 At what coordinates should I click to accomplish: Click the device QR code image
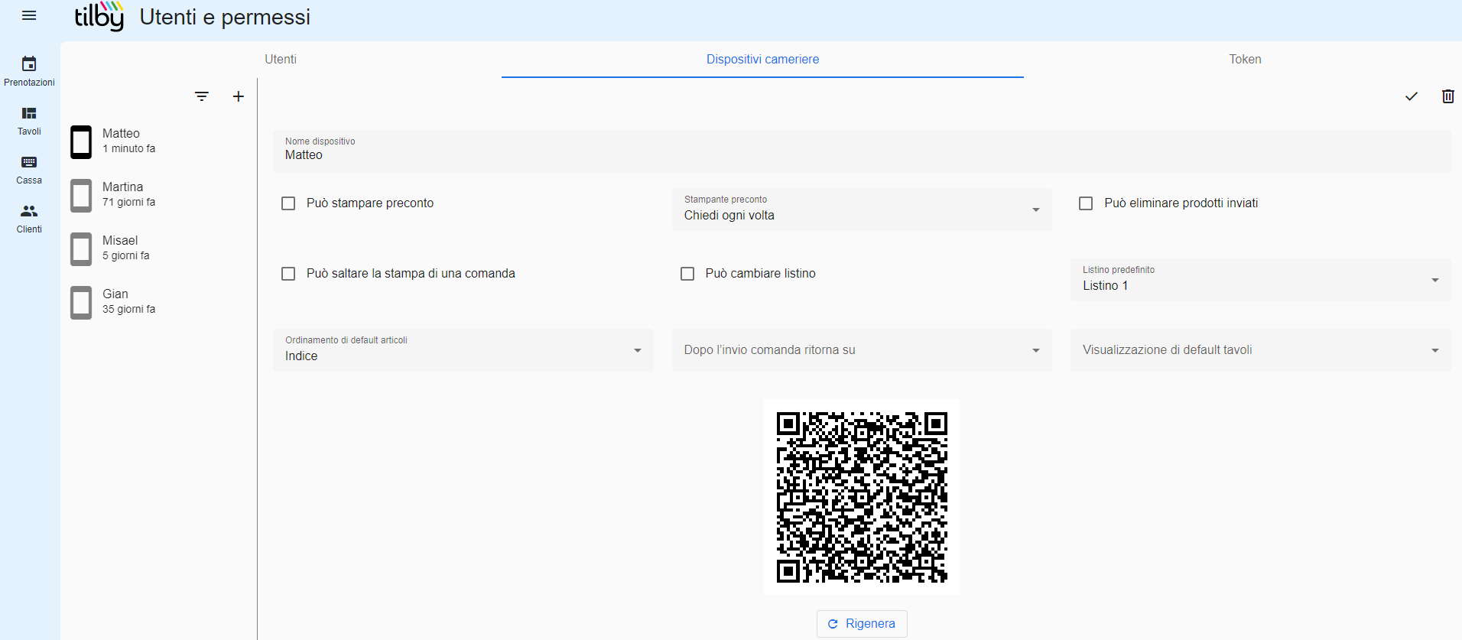[x=862, y=497]
